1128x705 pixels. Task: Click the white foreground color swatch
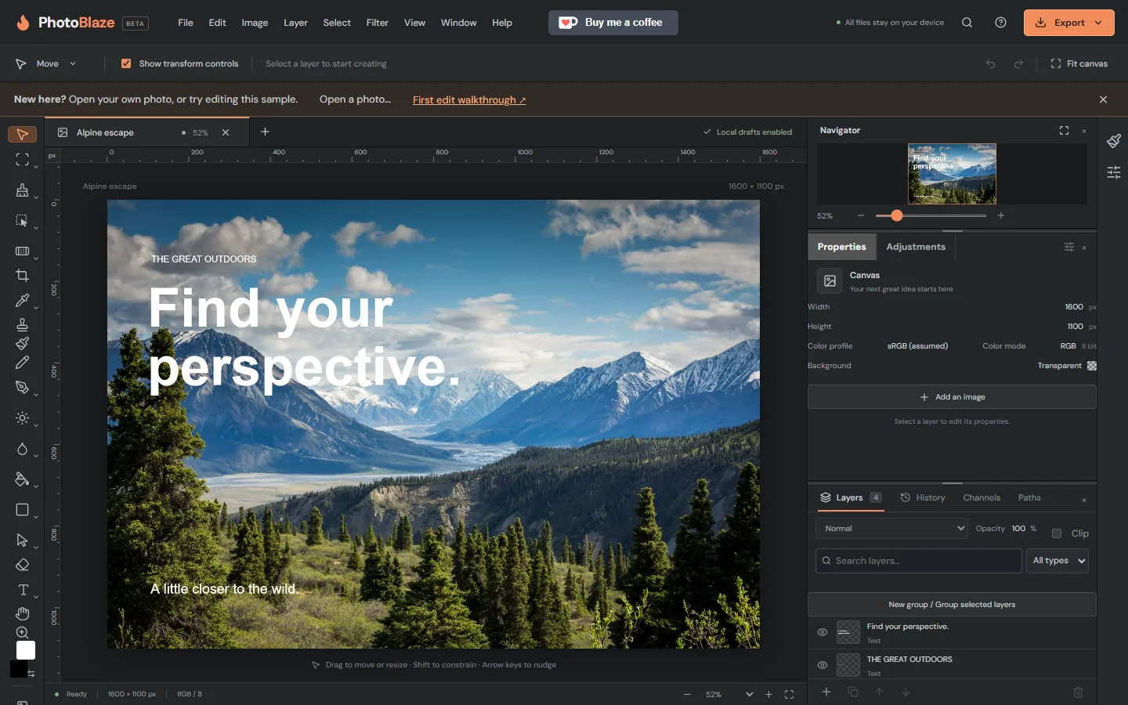tap(26, 650)
